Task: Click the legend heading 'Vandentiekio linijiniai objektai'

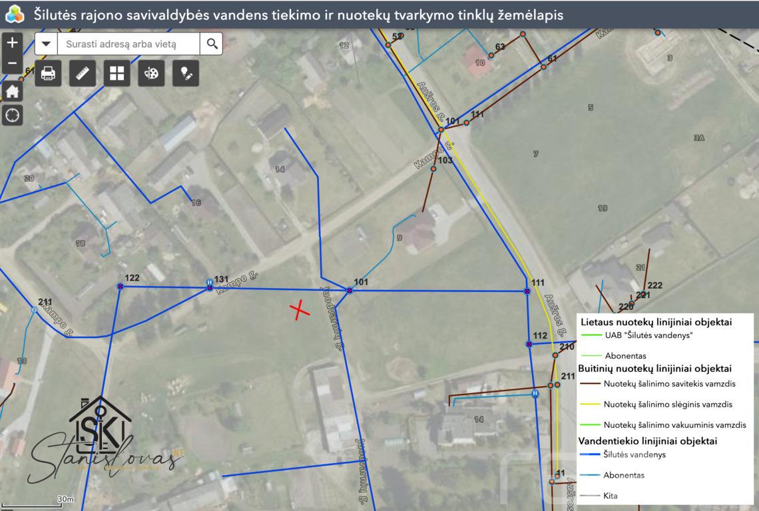Action: 648,441
